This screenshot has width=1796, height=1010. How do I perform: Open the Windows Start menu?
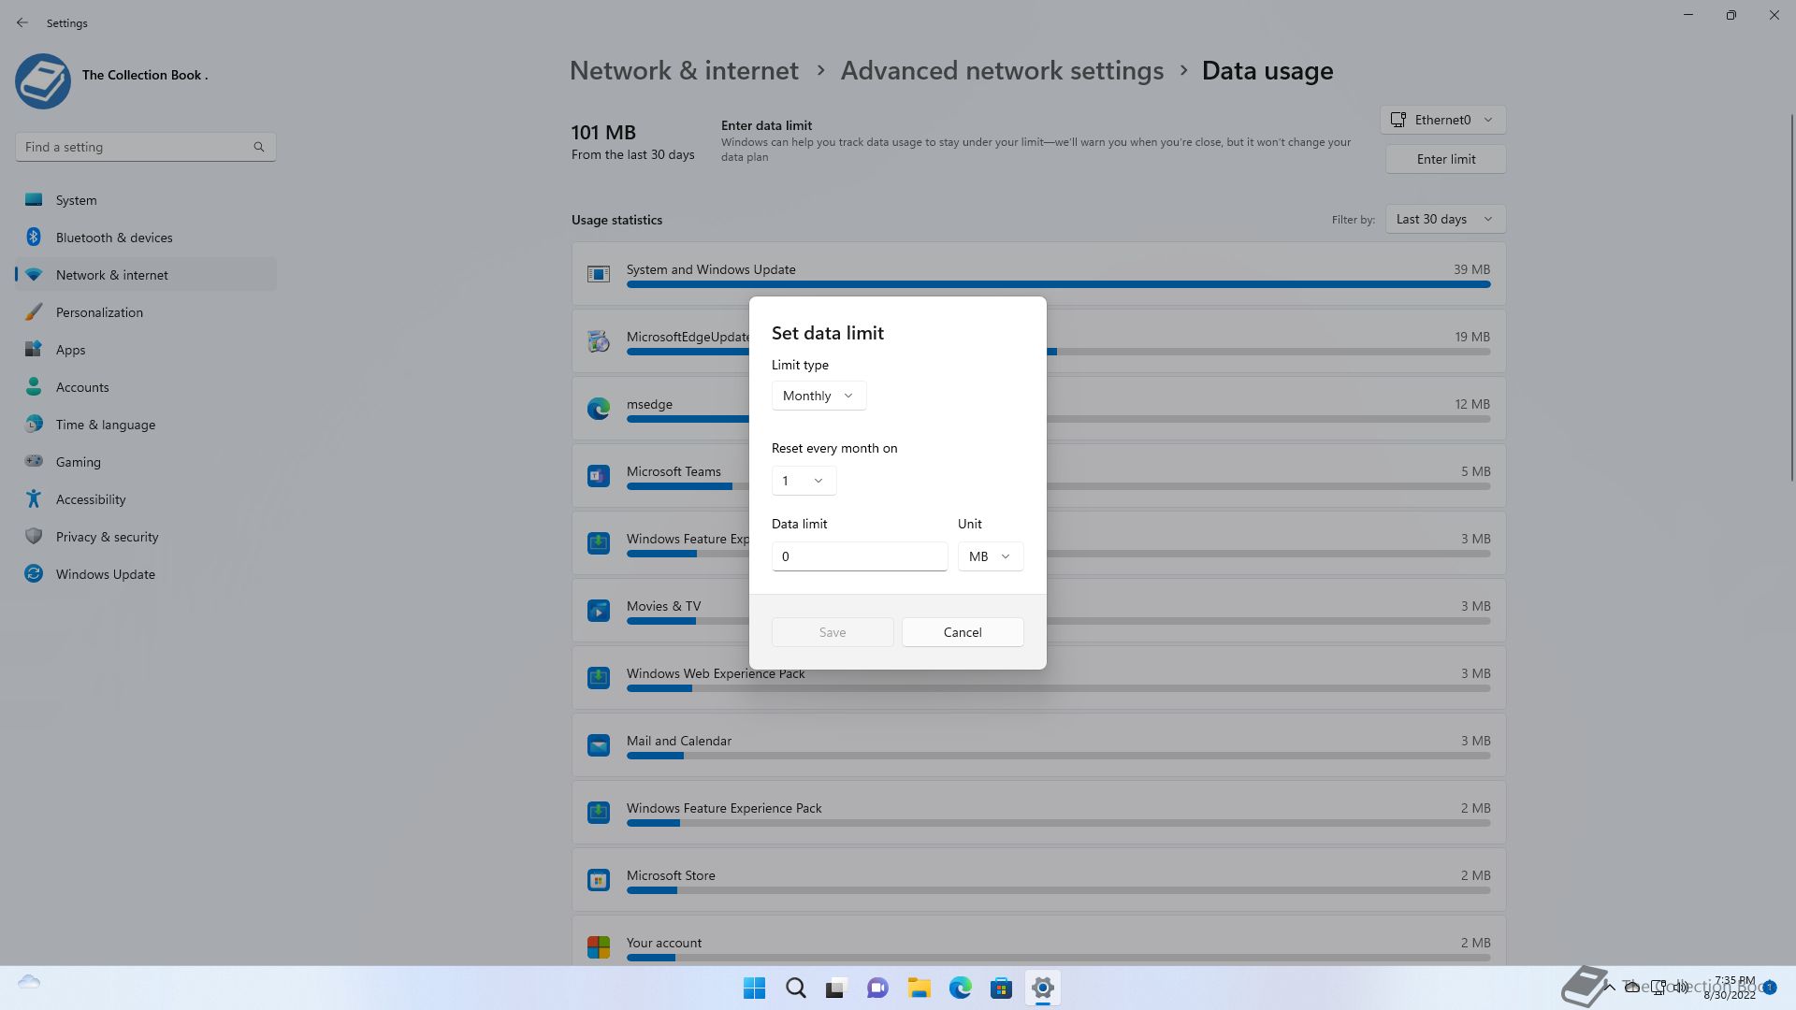pyautogui.click(x=754, y=988)
